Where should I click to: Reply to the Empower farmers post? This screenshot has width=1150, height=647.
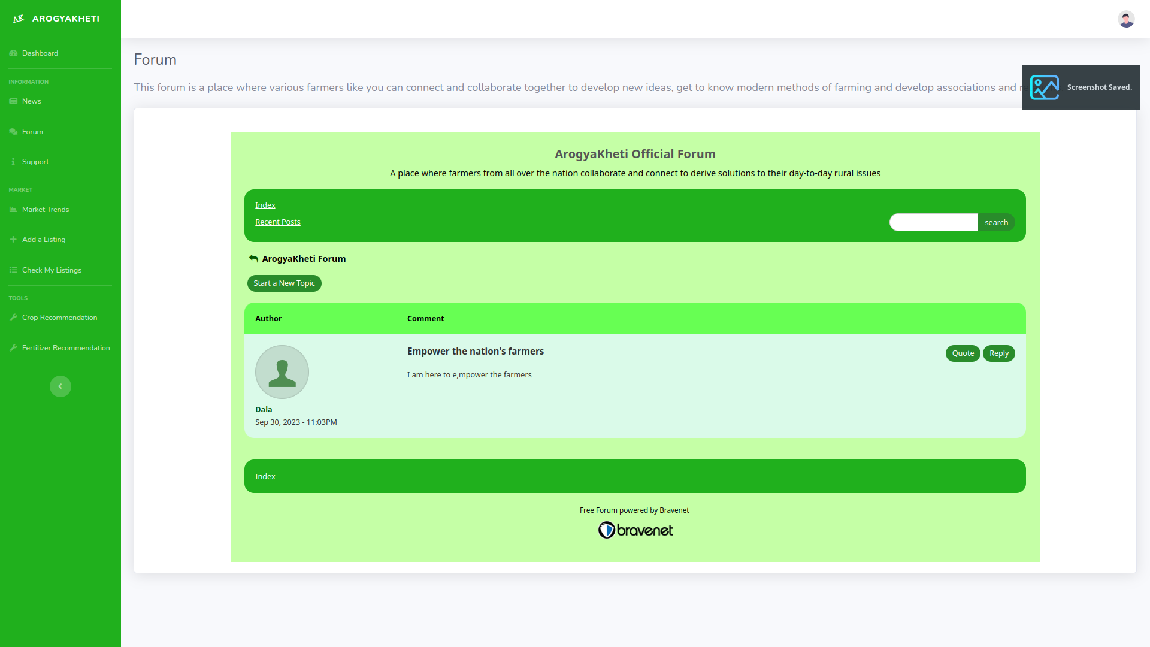click(998, 353)
